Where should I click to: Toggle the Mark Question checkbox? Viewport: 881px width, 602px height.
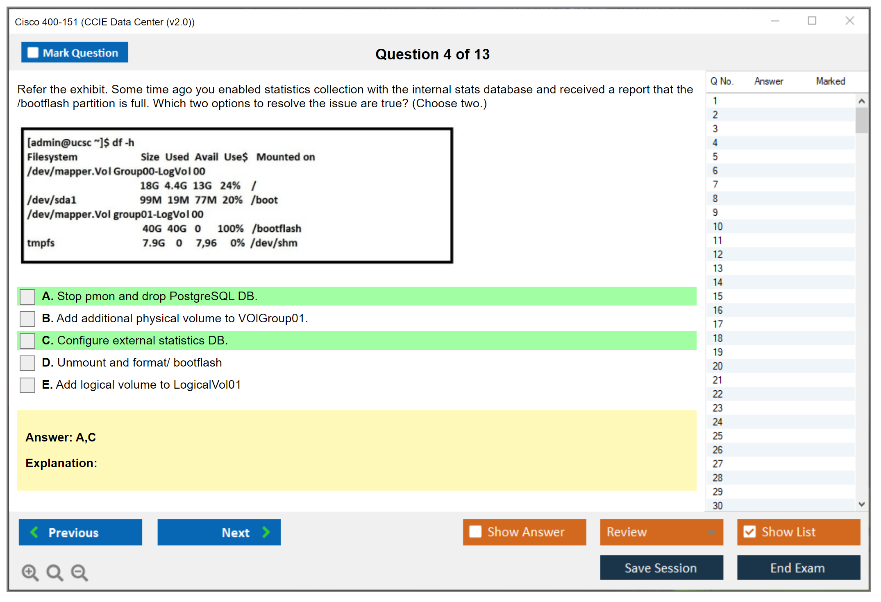click(33, 53)
